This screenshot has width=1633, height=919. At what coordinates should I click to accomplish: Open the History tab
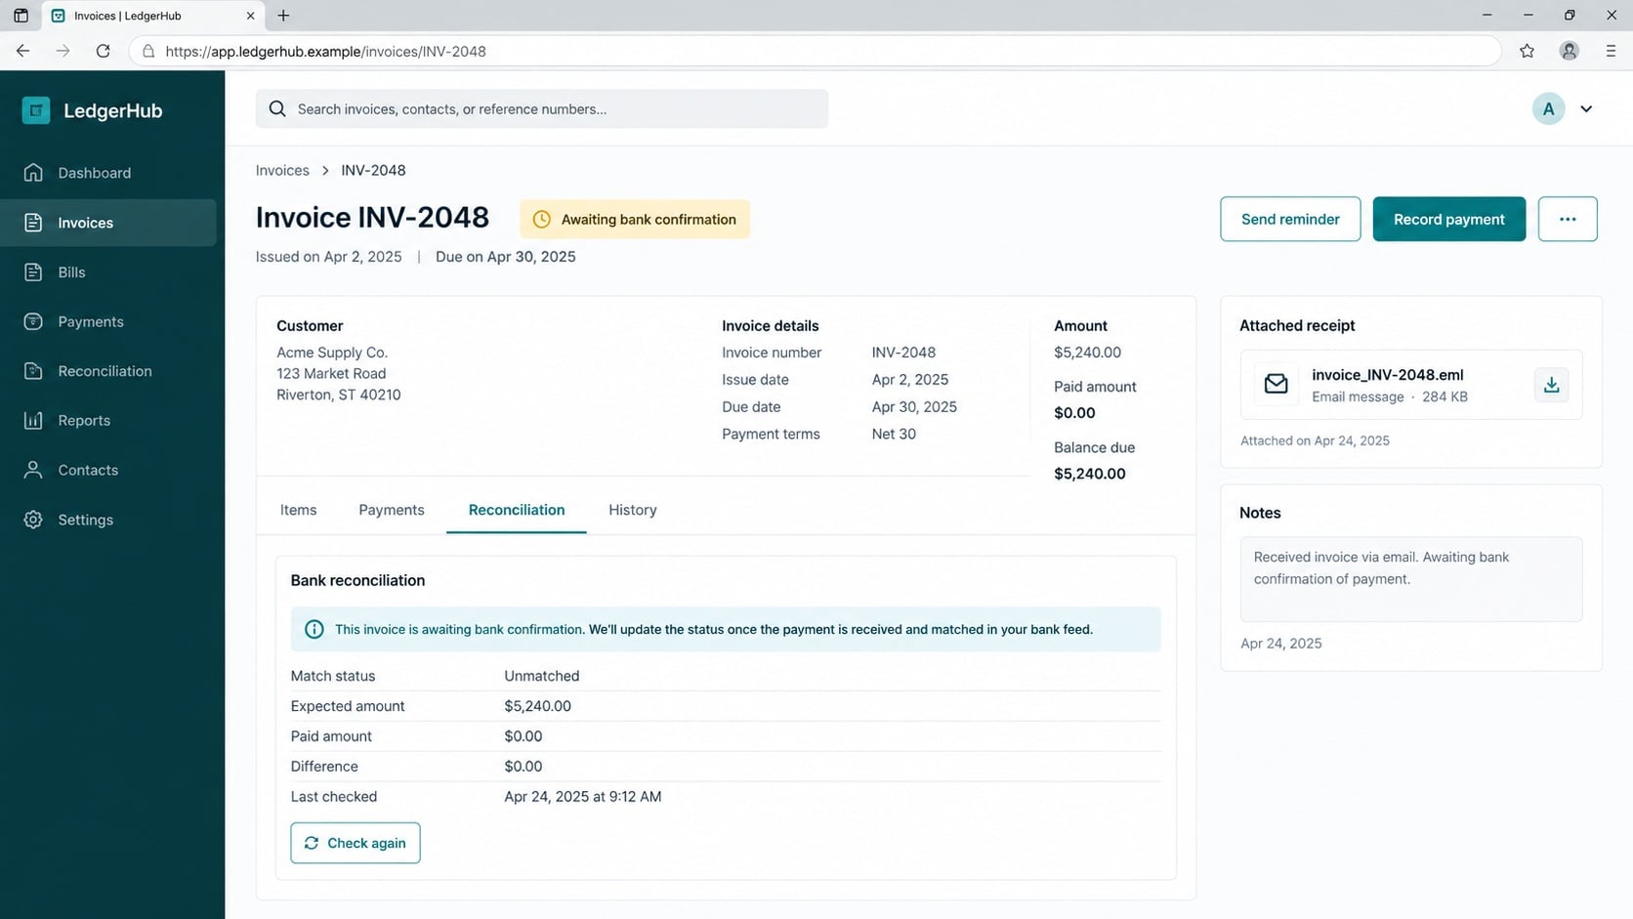(633, 510)
